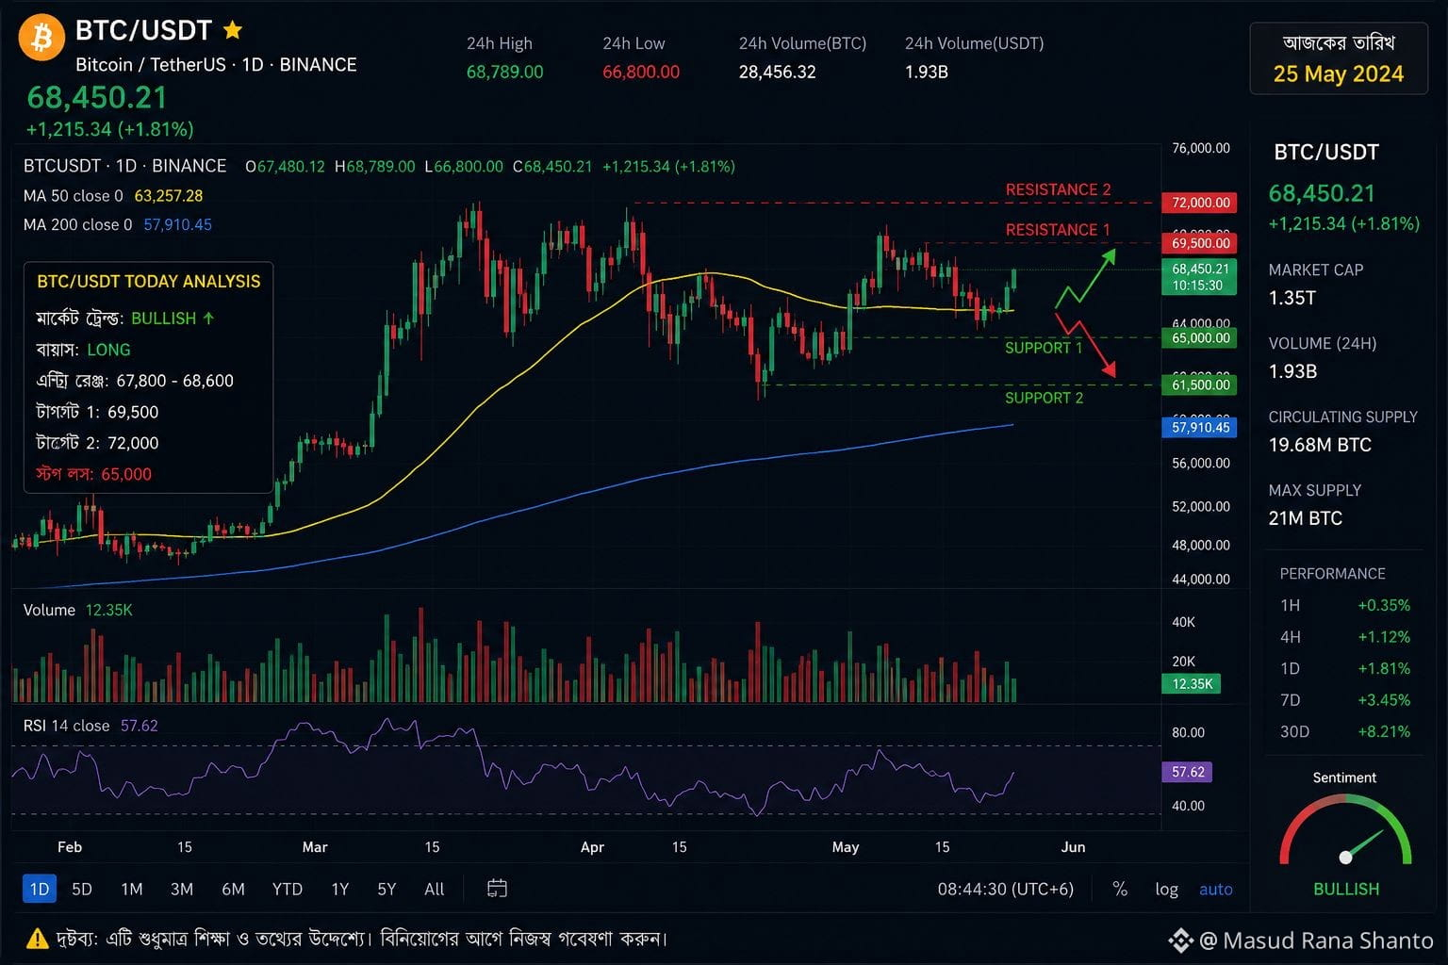Click the entry range 67,800 - 68,600
Viewport: 1448px width, 965px height.
[x=175, y=381]
